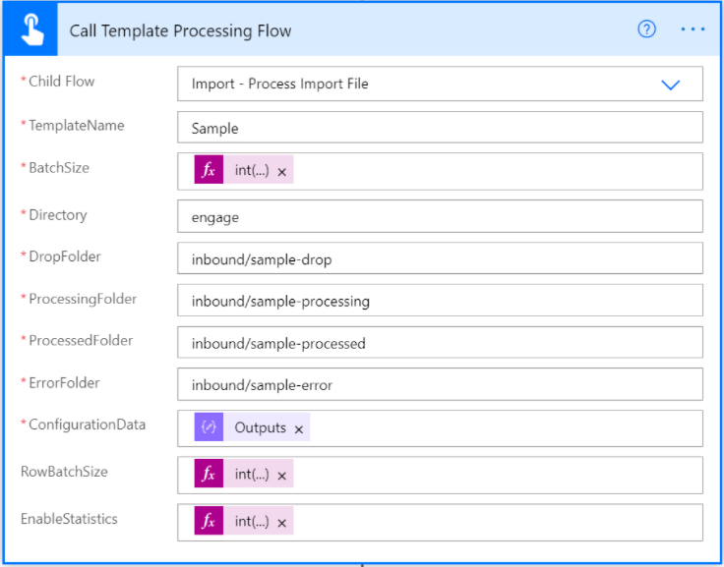724x567 pixels.
Task: Click the fx icon in EnableStatistics field
Action: pyautogui.click(x=209, y=521)
